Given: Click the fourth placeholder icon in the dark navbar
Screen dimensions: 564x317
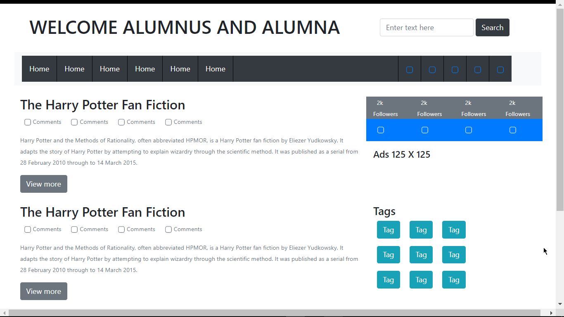Looking at the screenshot, I should coord(478,70).
